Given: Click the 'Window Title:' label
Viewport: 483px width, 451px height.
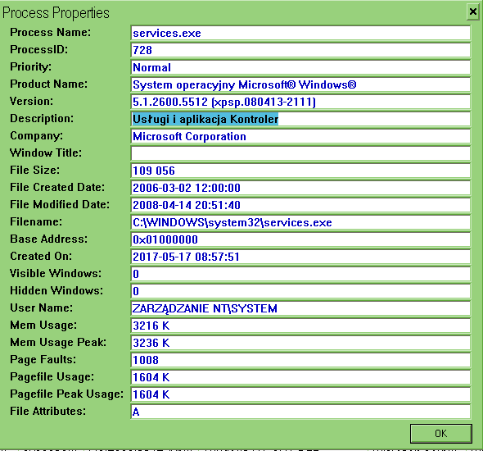Looking at the screenshot, I should [x=46, y=153].
